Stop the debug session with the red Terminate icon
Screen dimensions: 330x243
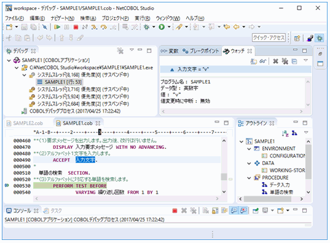point(76,27)
